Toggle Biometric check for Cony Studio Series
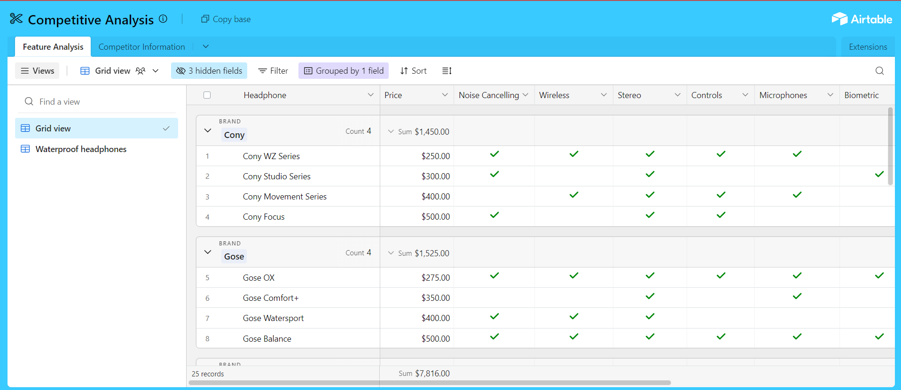Screen dimensions: 901x390 coord(879,174)
